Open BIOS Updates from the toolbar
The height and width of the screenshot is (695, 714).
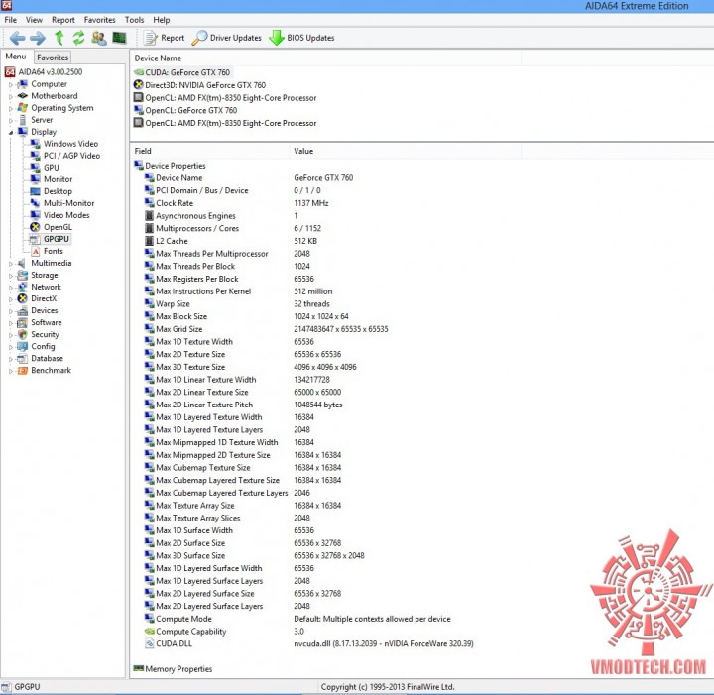click(301, 38)
